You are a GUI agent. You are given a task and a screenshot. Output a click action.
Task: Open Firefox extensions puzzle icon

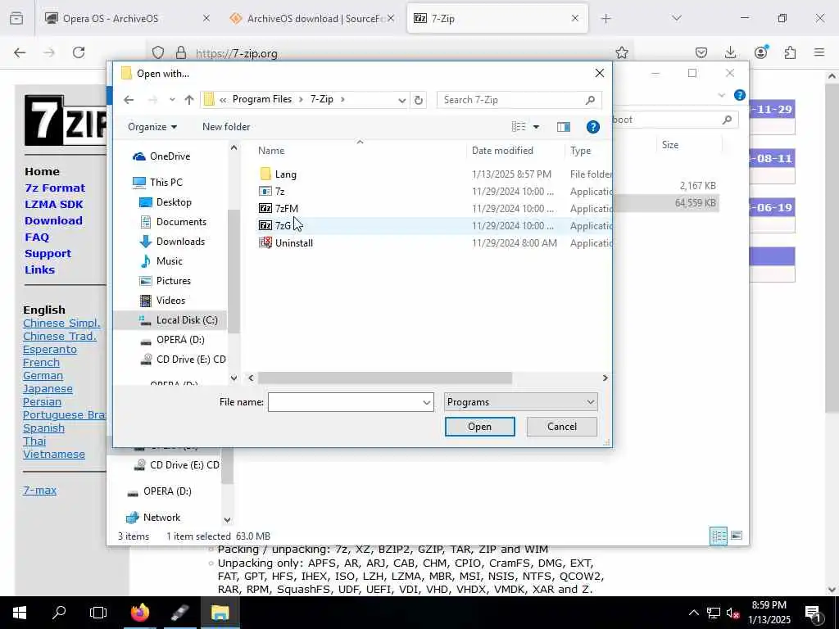click(x=790, y=52)
